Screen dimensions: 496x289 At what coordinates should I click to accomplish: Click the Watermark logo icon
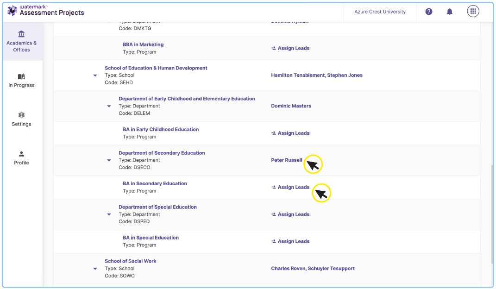[12, 11]
